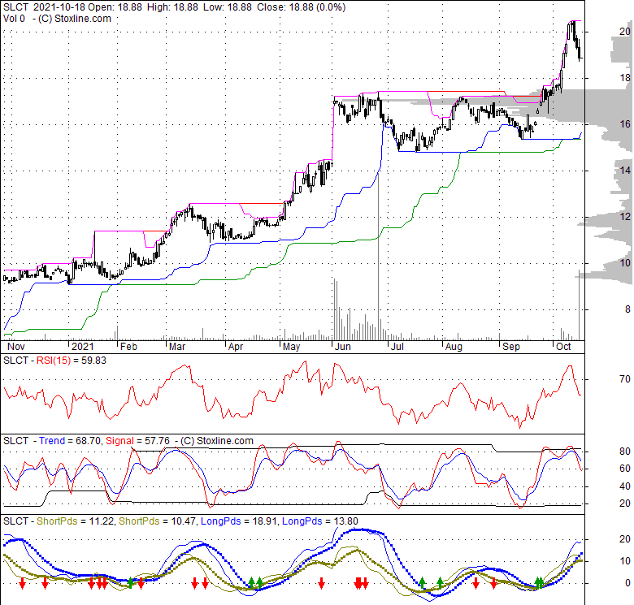
Task: Click the tall volume bar in mid-October
Action: (579, 305)
